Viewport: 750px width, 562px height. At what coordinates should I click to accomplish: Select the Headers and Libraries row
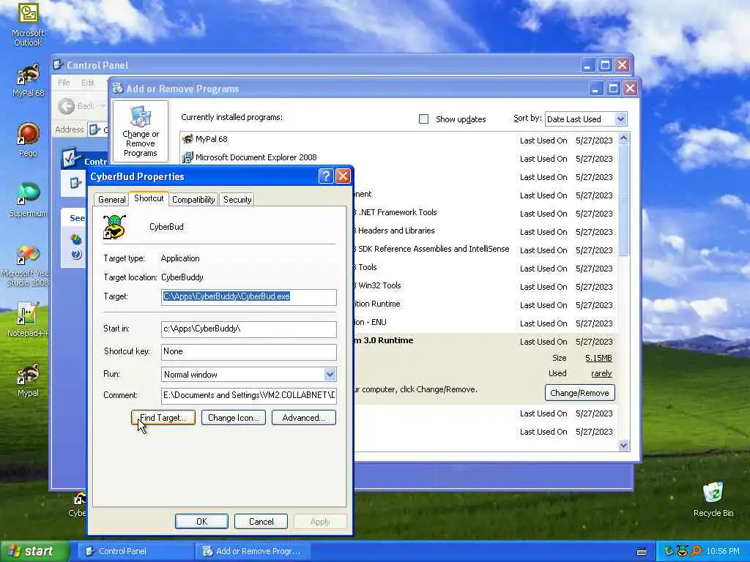(x=485, y=231)
